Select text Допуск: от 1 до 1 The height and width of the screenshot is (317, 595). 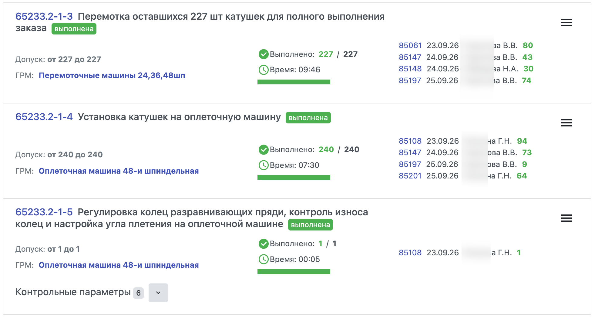[48, 249]
